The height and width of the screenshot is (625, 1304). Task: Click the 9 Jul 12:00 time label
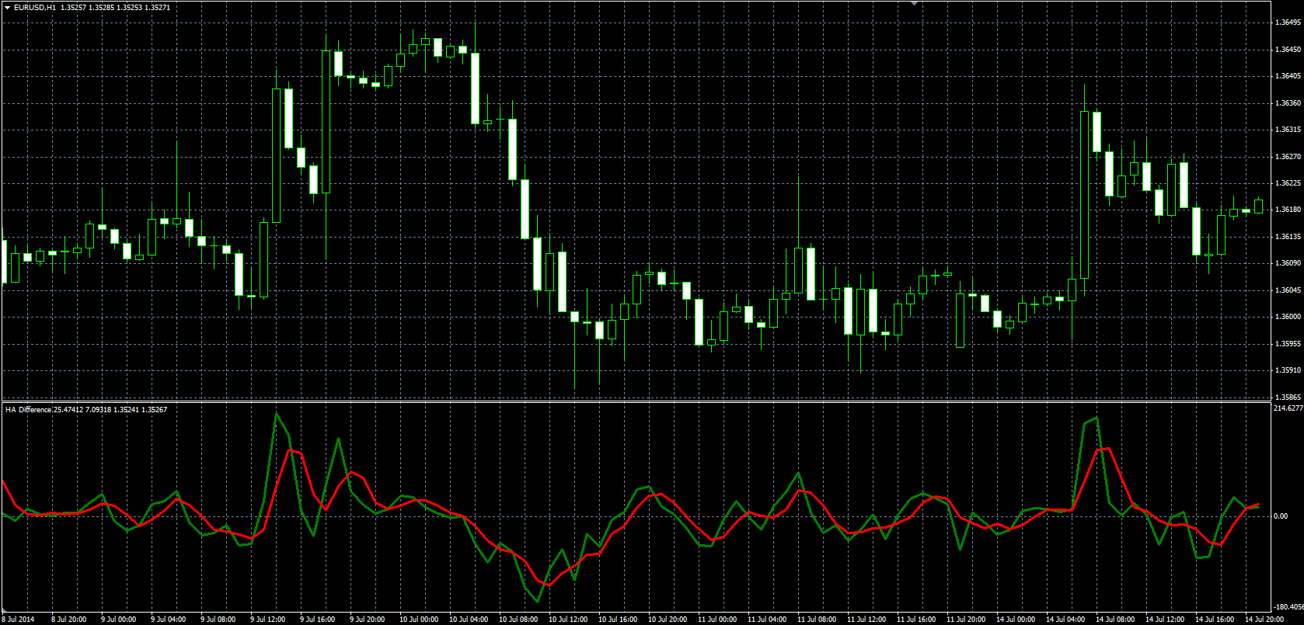coord(268,619)
